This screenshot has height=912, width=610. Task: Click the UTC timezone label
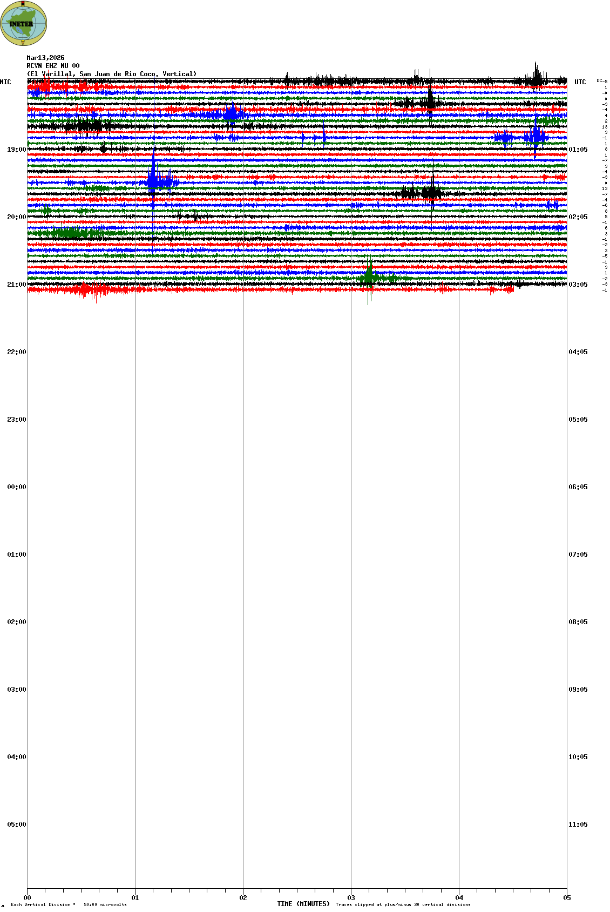tap(580, 82)
